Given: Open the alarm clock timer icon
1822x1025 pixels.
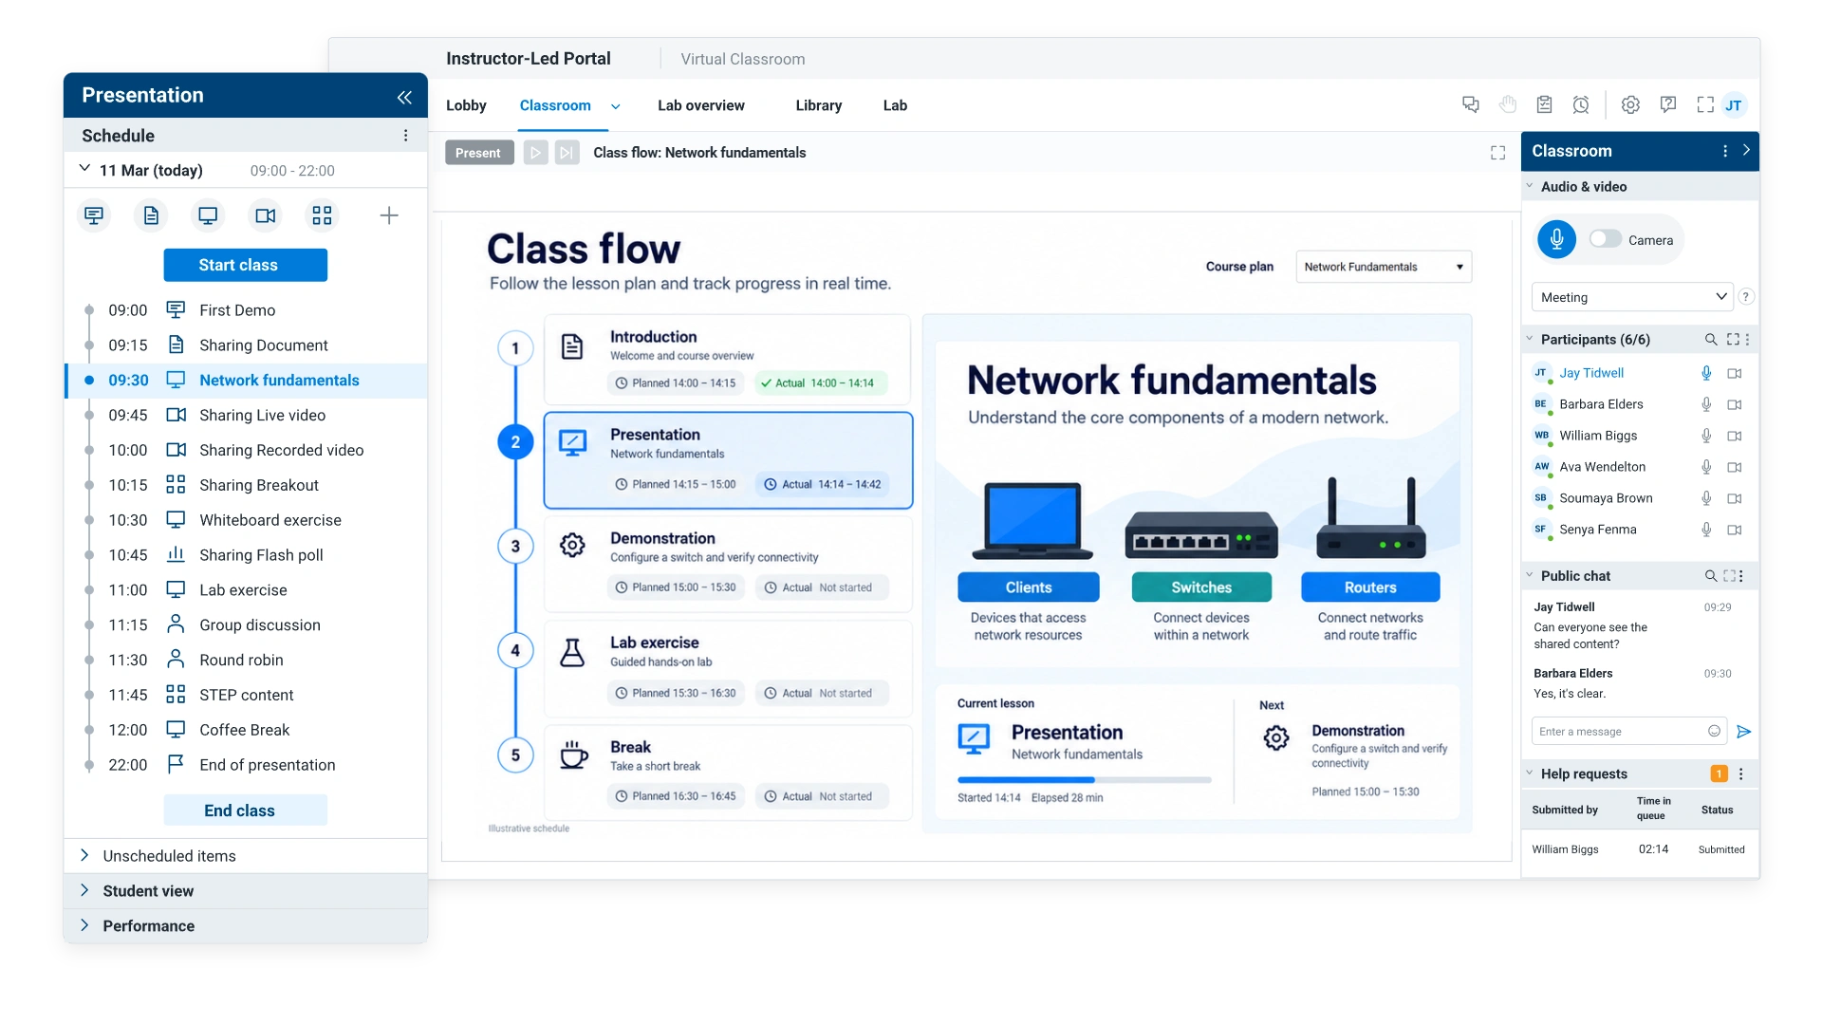Looking at the screenshot, I should click(1581, 104).
